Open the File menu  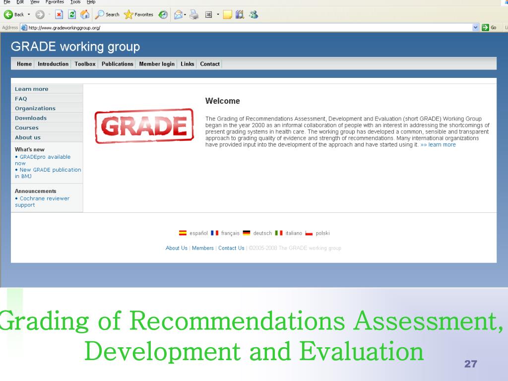click(7, 2)
